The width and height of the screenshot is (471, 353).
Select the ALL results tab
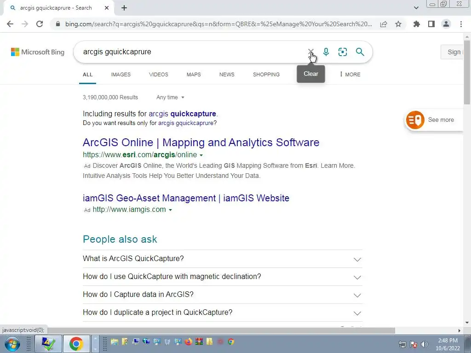click(88, 74)
